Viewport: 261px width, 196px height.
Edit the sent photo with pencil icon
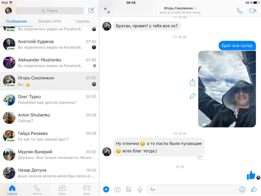192,96
